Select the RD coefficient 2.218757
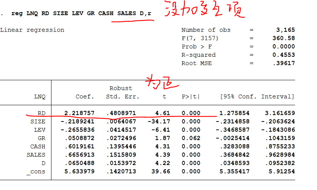The width and height of the screenshot is (317, 190). (79, 113)
